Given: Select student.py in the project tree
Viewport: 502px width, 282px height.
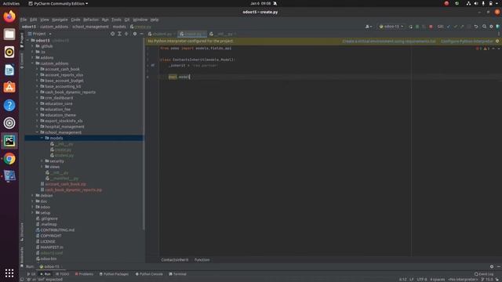Looking at the screenshot, I should [x=64, y=155].
